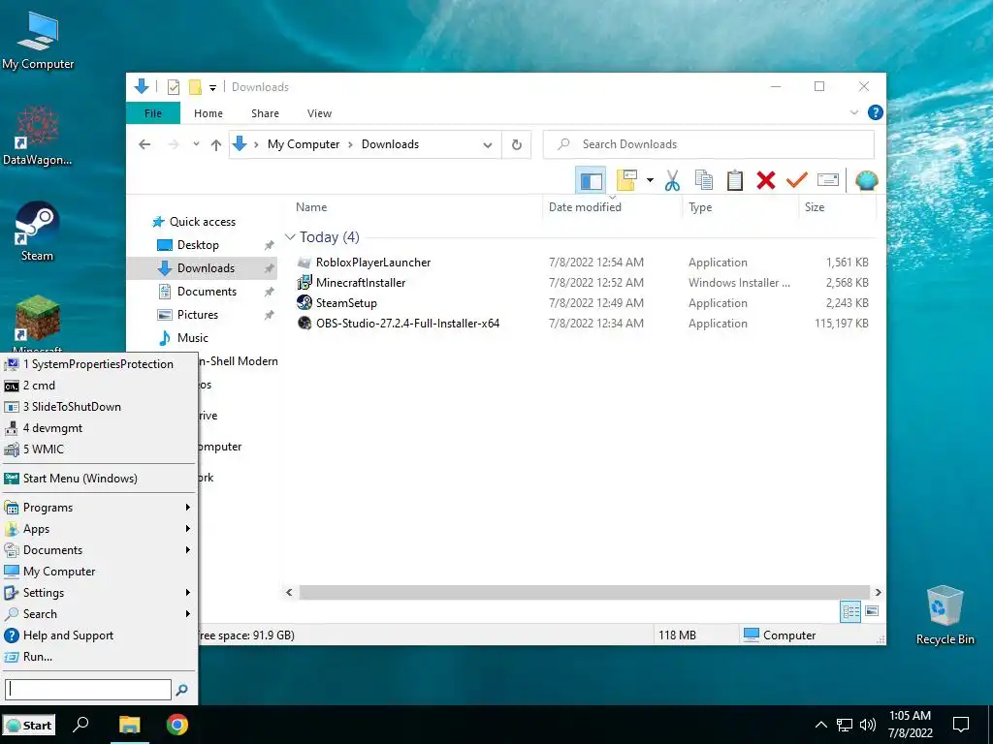Click the Paste clipboard toolbar icon
This screenshot has width=993, height=744.
(735, 181)
